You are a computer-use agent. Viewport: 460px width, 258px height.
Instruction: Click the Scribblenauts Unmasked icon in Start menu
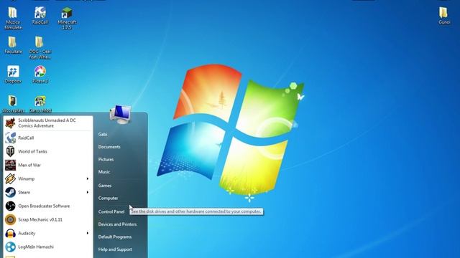[x=10, y=123]
